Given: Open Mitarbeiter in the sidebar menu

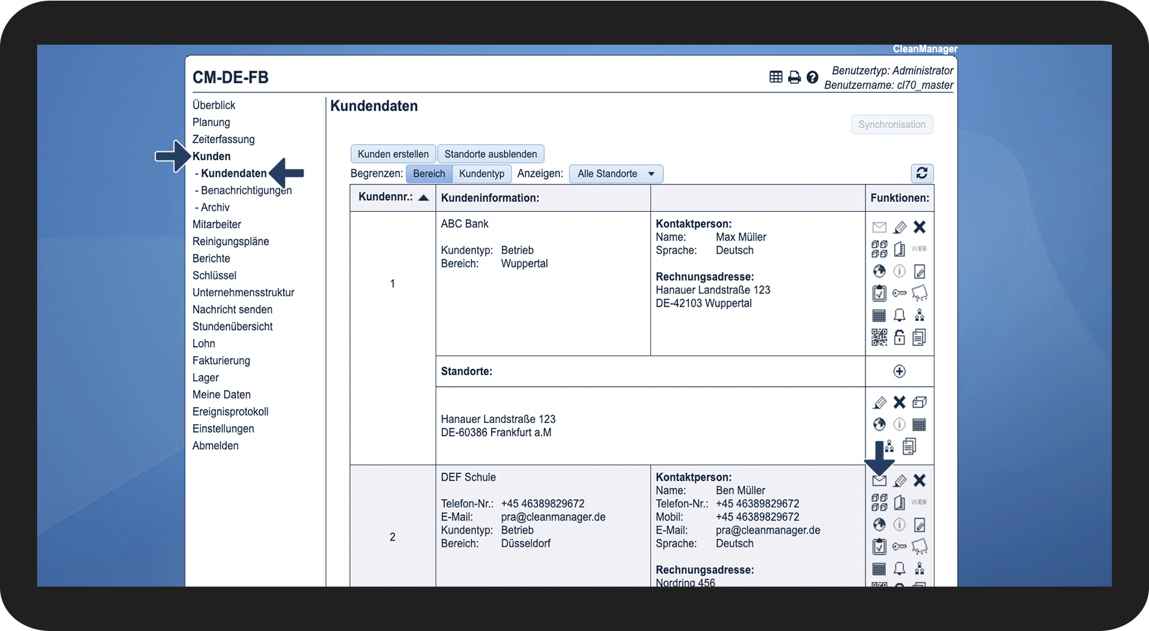Looking at the screenshot, I should (217, 224).
